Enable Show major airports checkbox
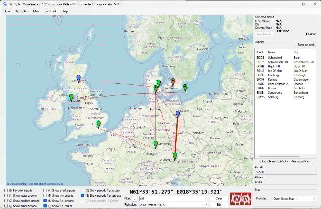The width and height of the screenshot is (321, 209). pyautogui.click(x=6, y=195)
